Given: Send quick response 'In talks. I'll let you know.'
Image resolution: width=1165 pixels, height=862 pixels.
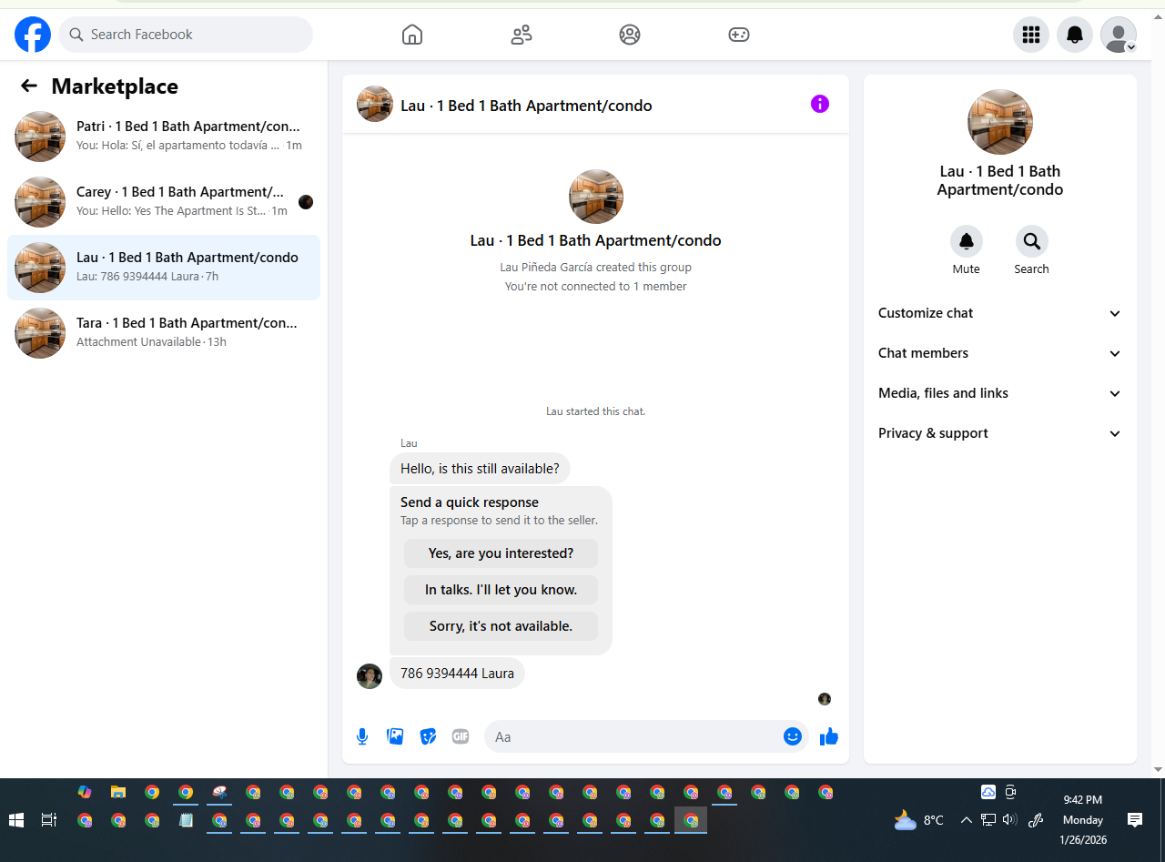Looking at the screenshot, I should pos(501,590).
